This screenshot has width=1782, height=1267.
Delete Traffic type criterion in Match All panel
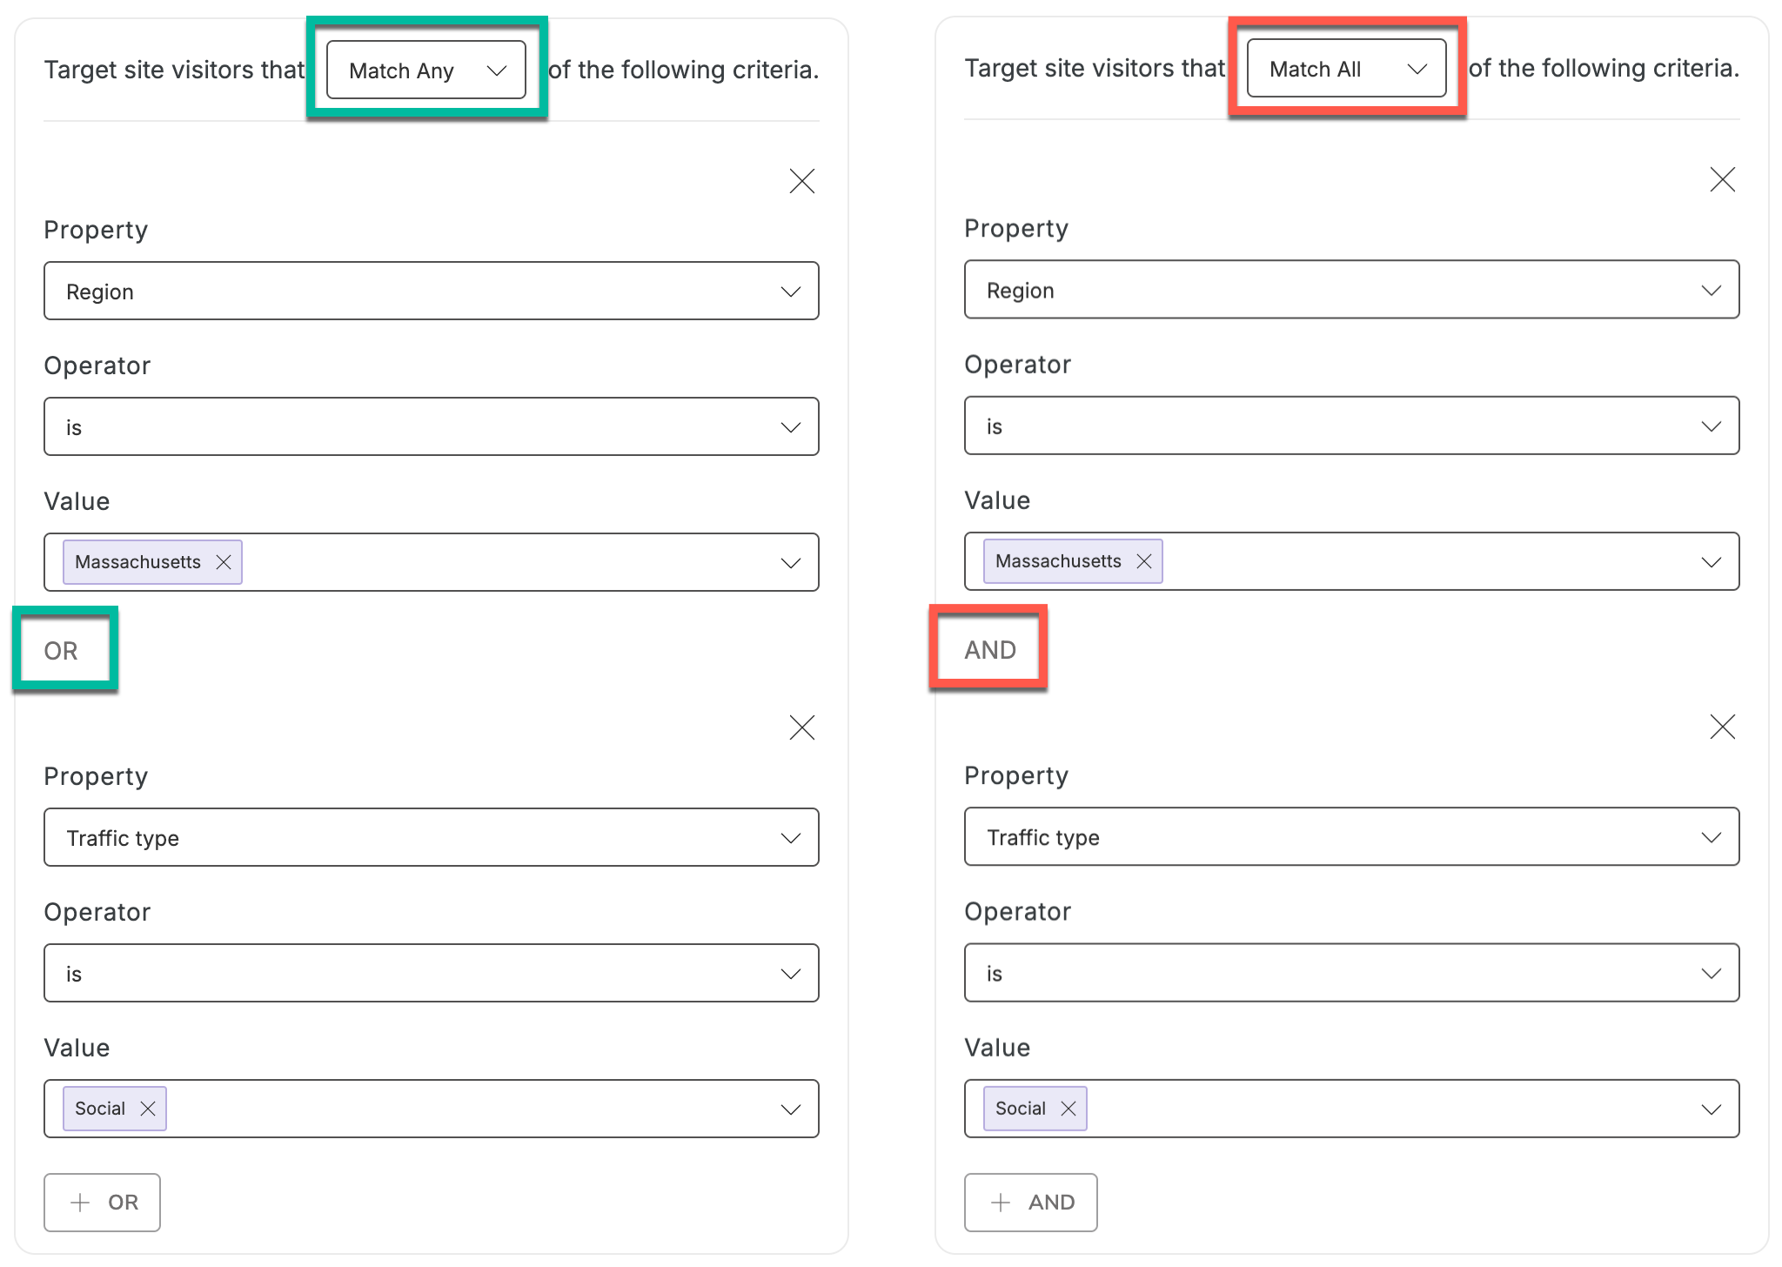[x=1722, y=727]
